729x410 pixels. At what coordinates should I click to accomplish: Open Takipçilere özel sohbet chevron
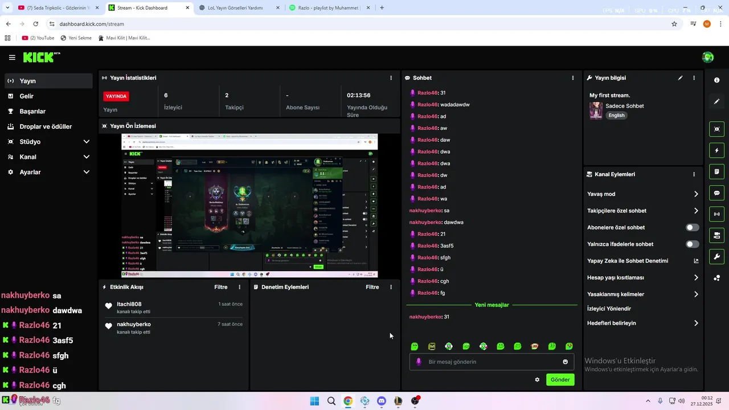(696, 211)
